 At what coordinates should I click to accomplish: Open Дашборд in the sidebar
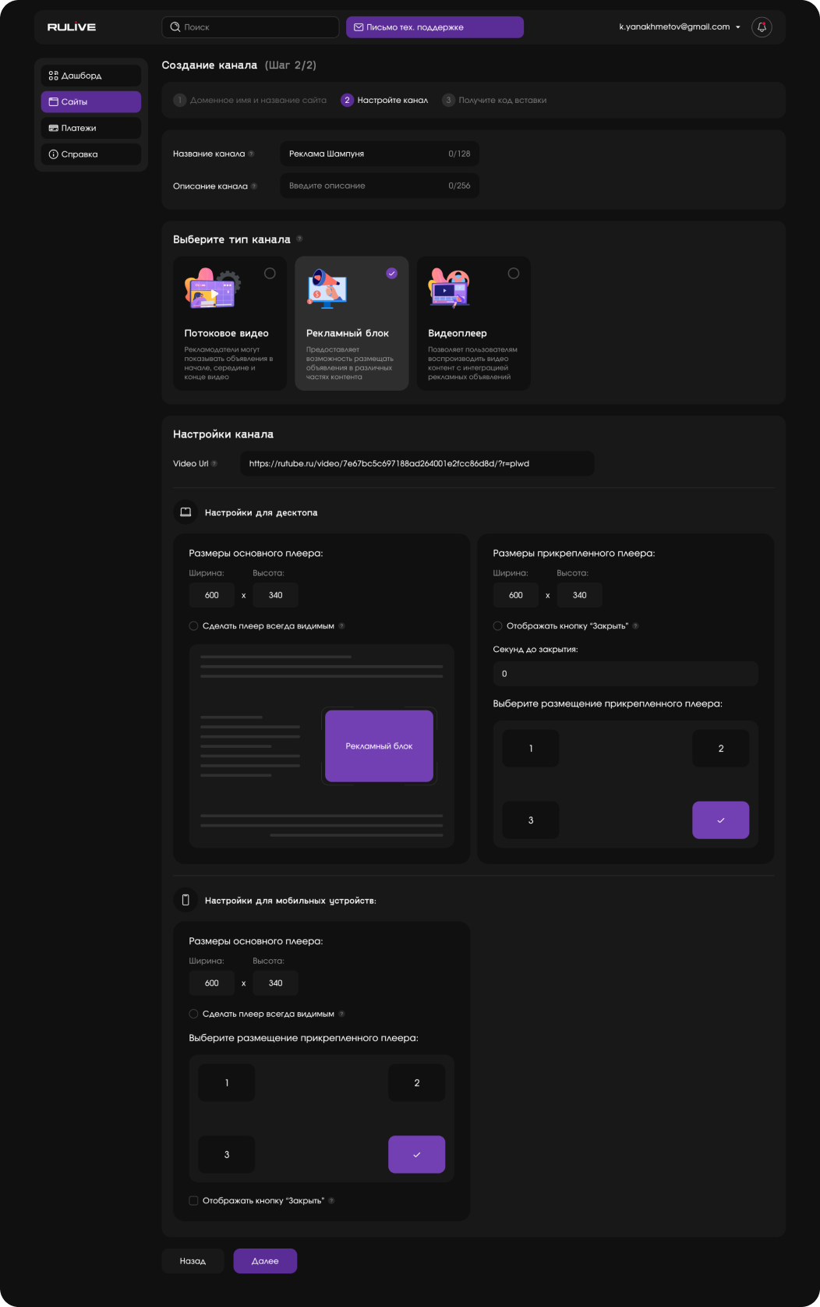coord(91,76)
